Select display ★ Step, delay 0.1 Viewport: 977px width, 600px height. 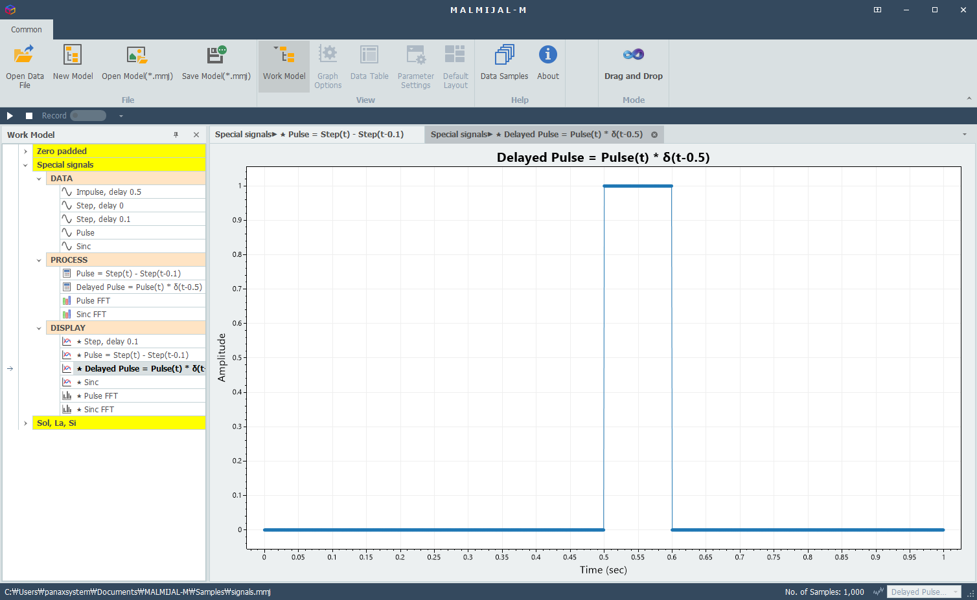click(133, 342)
